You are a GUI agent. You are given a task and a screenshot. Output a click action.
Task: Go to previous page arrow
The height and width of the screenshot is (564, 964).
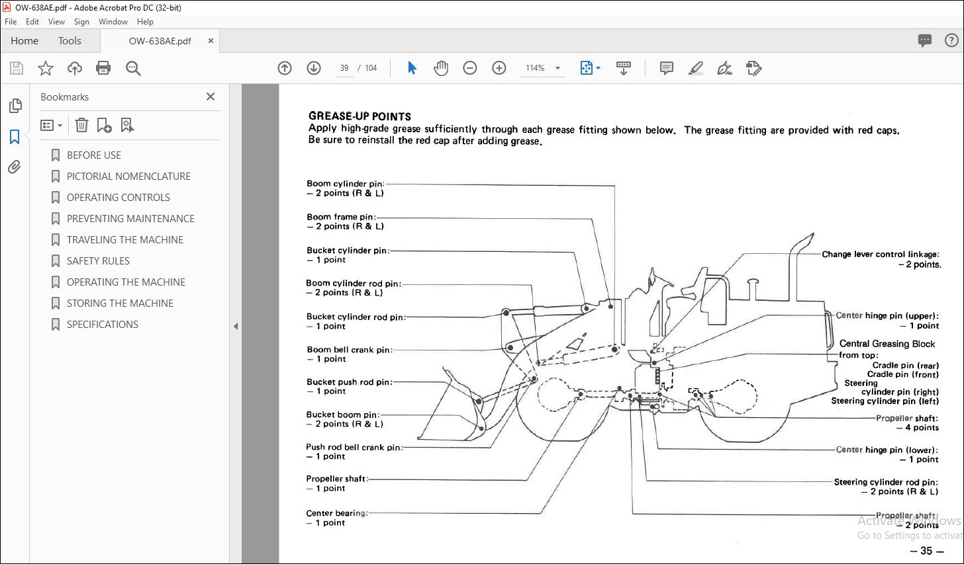pos(285,68)
